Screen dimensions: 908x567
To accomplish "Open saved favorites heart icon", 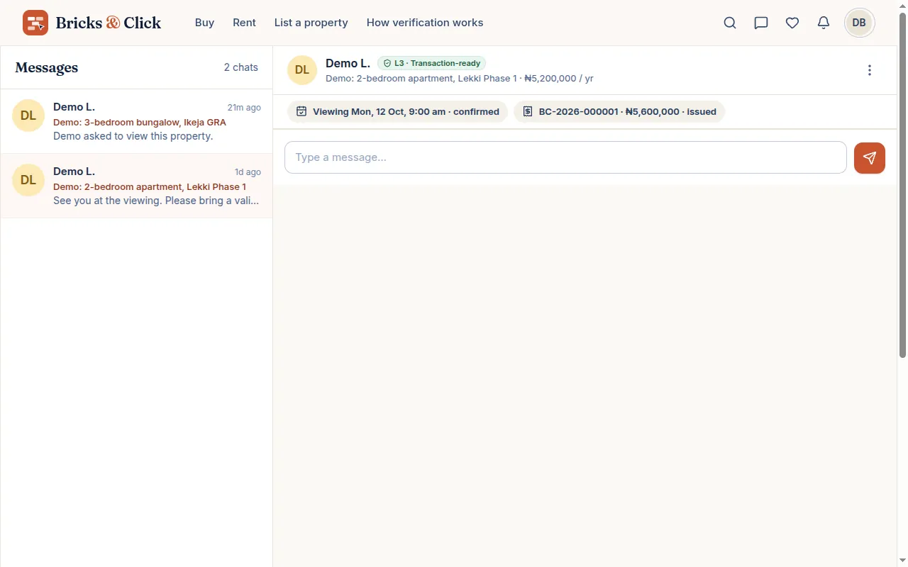I will point(792,23).
